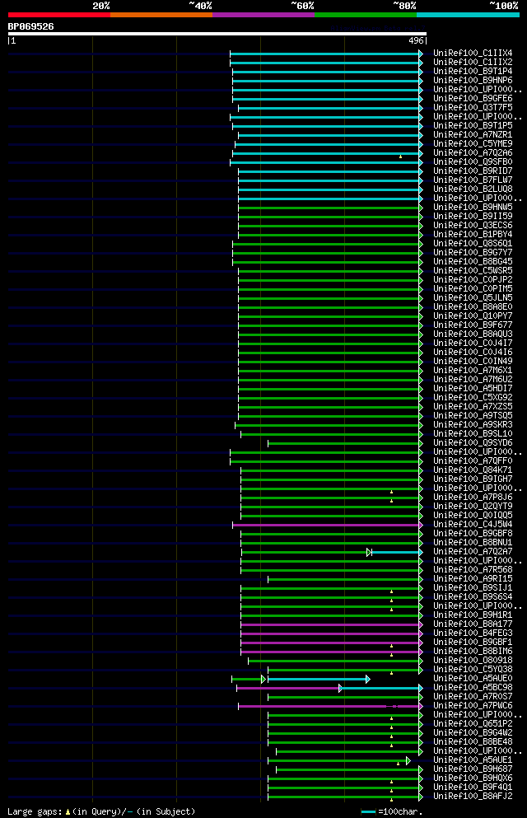Click the cyan segment of UniRef100_A5AUE0 alignment
Screen dimensions: 527x818
click(x=319, y=679)
